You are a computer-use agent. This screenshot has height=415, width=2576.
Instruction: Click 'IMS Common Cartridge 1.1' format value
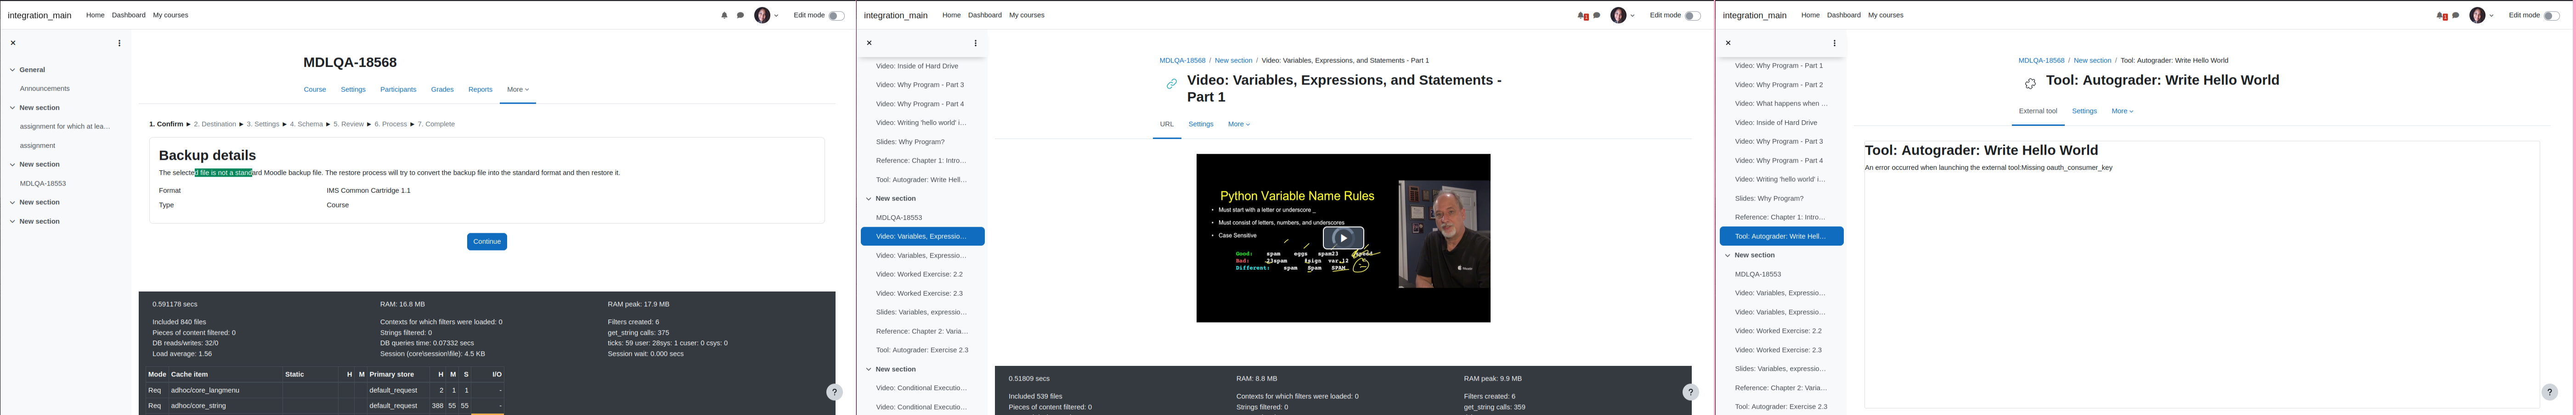[x=368, y=190]
